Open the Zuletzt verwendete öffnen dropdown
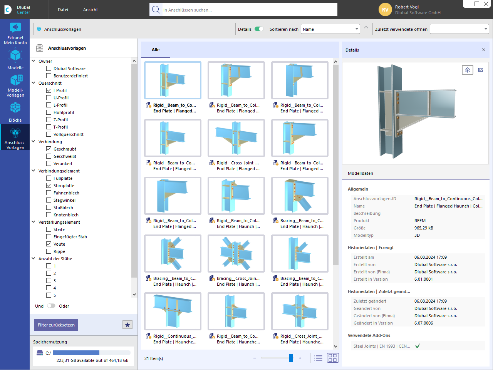The image size is (493, 370). point(459,29)
